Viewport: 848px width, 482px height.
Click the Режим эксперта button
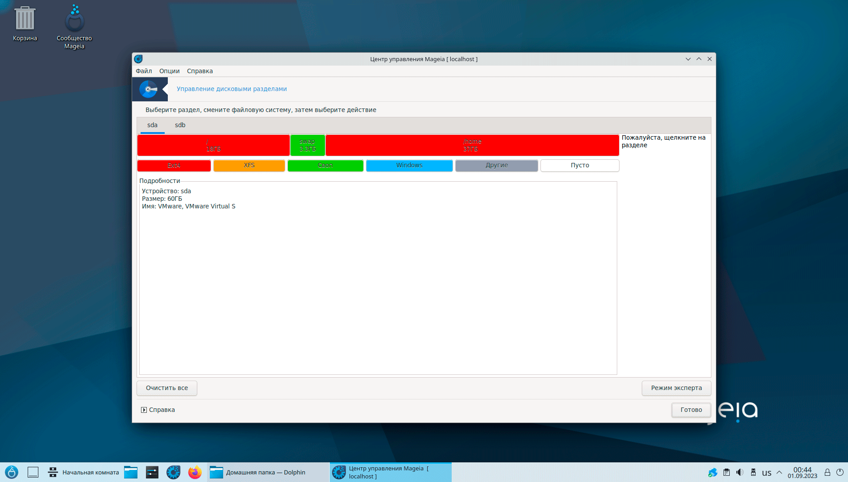pos(676,388)
